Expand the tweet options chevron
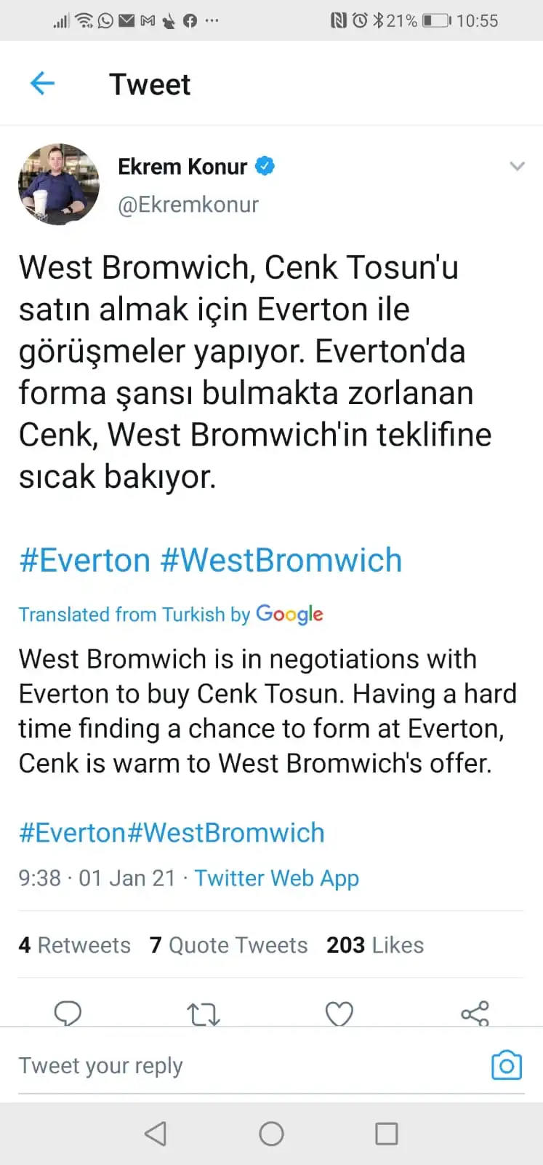 click(x=517, y=167)
